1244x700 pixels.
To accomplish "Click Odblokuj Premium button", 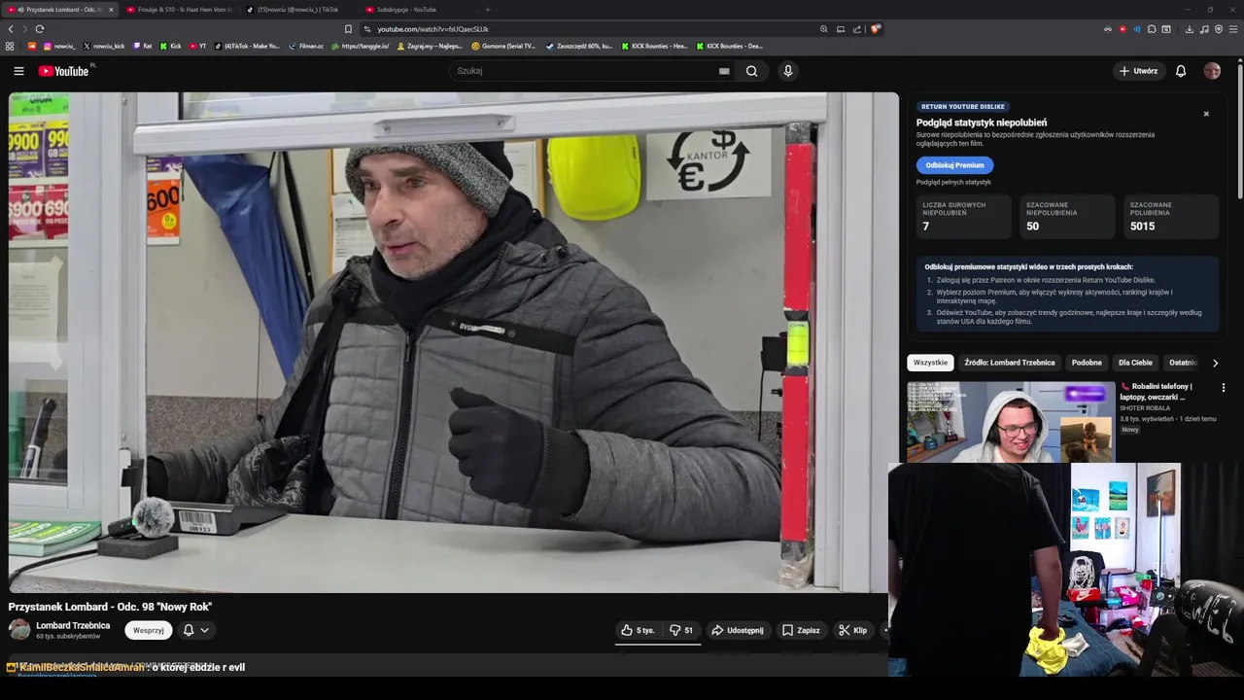I will coord(954,165).
